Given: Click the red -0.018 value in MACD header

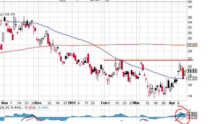Looking at the screenshot, I should (x=29, y=108).
